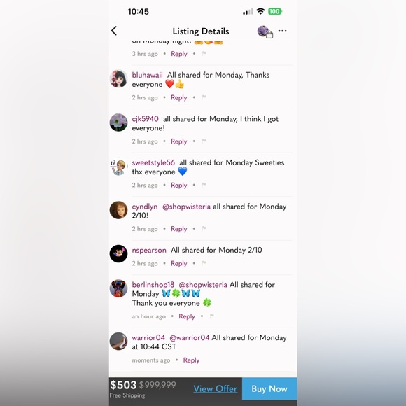406x406 pixels.
Task: Open the @shopwisteria mention in cyndlyn's comment
Action: 186,206
